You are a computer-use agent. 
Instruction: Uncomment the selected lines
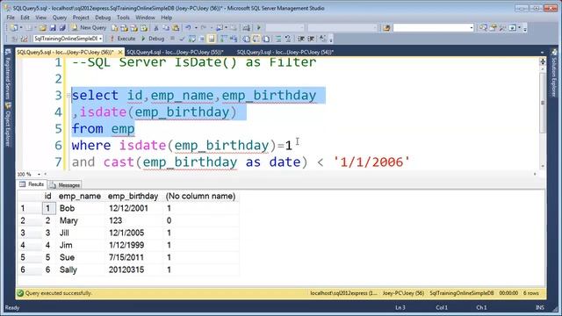[288, 39]
